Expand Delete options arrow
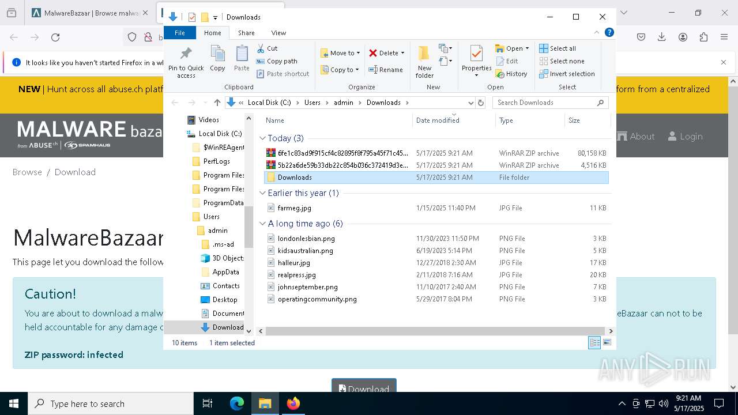 click(x=402, y=53)
